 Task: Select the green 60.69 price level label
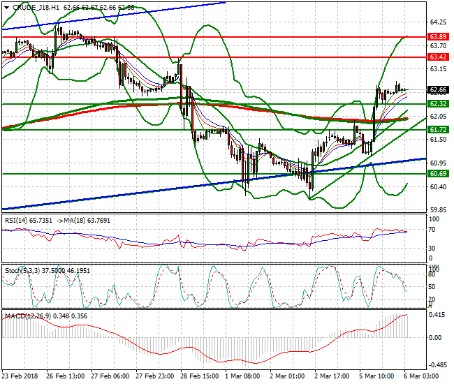coord(438,174)
